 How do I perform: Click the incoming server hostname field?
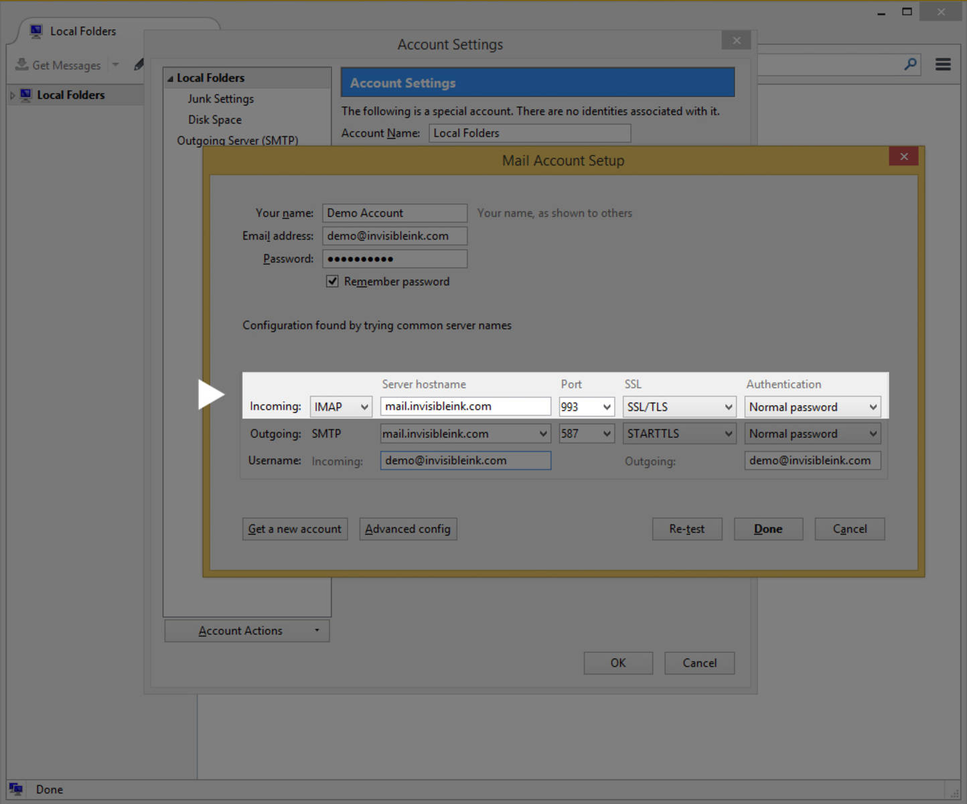click(465, 407)
